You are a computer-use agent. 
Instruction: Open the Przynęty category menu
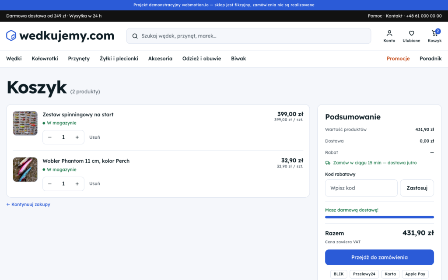pyautogui.click(x=79, y=59)
